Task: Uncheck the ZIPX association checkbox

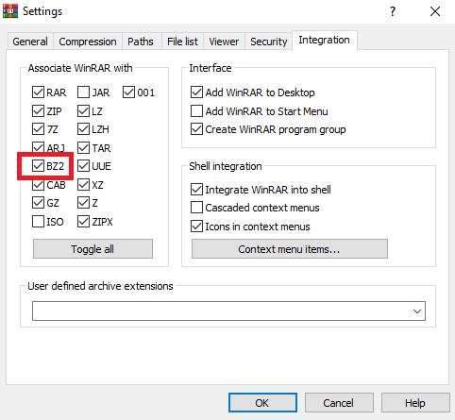Action: pos(83,222)
